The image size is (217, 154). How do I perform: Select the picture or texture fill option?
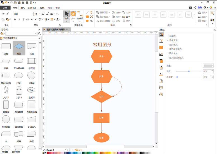coord(168,58)
